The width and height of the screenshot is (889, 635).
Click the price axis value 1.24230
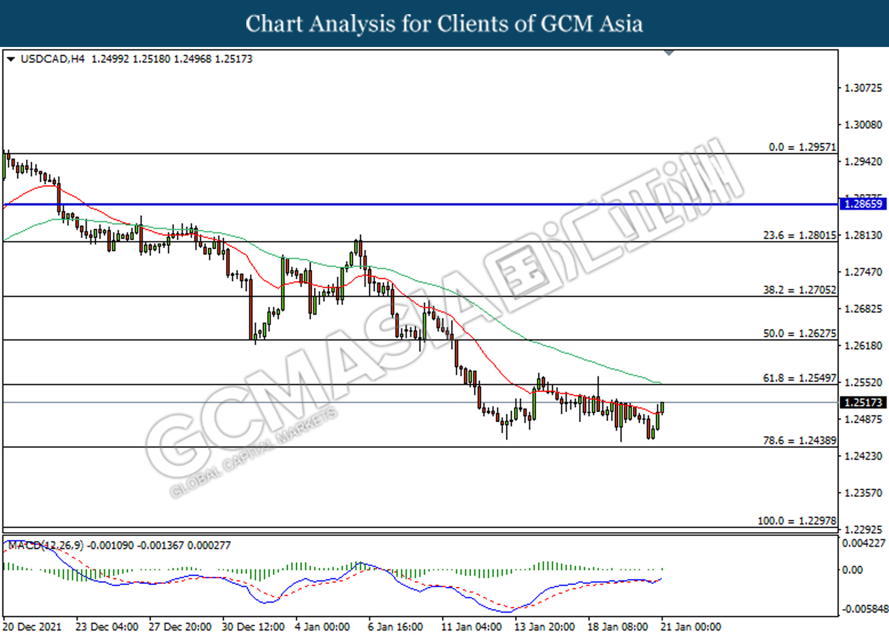pyautogui.click(x=863, y=456)
